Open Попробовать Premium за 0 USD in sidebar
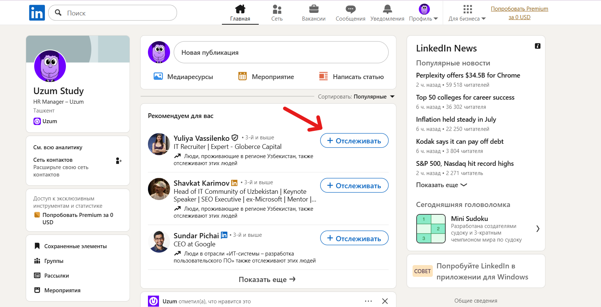The height and width of the screenshot is (307, 601). pyautogui.click(x=78, y=218)
